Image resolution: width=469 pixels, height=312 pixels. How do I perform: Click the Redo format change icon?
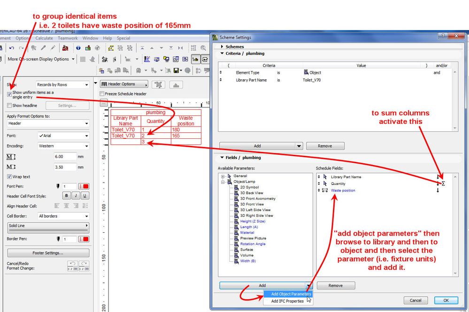(x=84, y=266)
